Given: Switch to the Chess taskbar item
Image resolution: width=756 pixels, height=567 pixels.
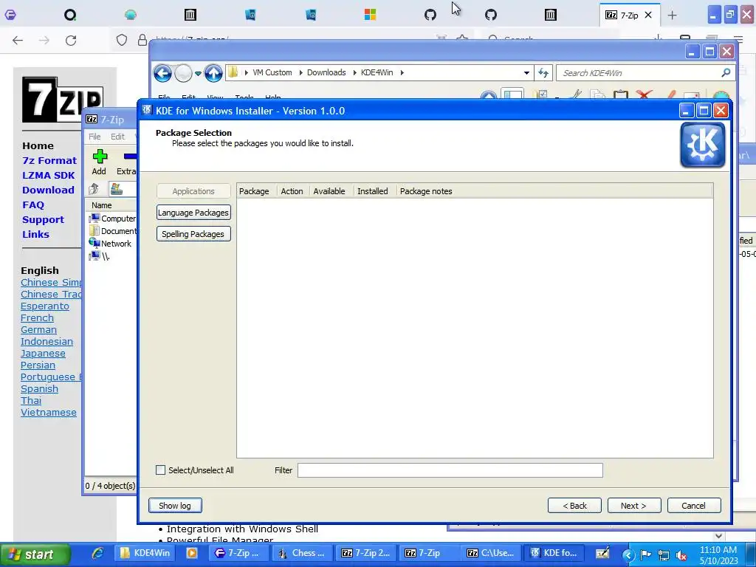Looking at the screenshot, I should [x=302, y=553].
